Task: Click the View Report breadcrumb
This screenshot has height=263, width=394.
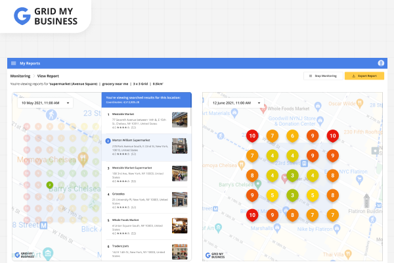Action: pos(48,76)
